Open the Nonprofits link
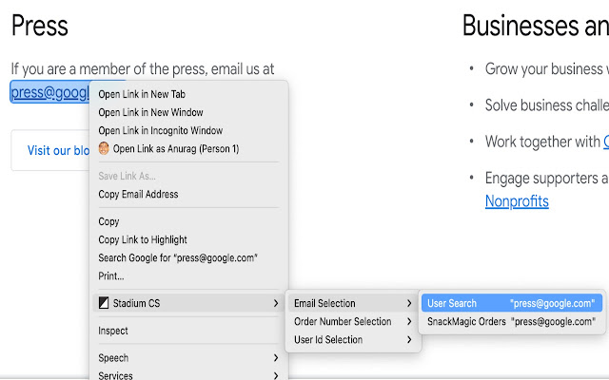 click(517, 201)
